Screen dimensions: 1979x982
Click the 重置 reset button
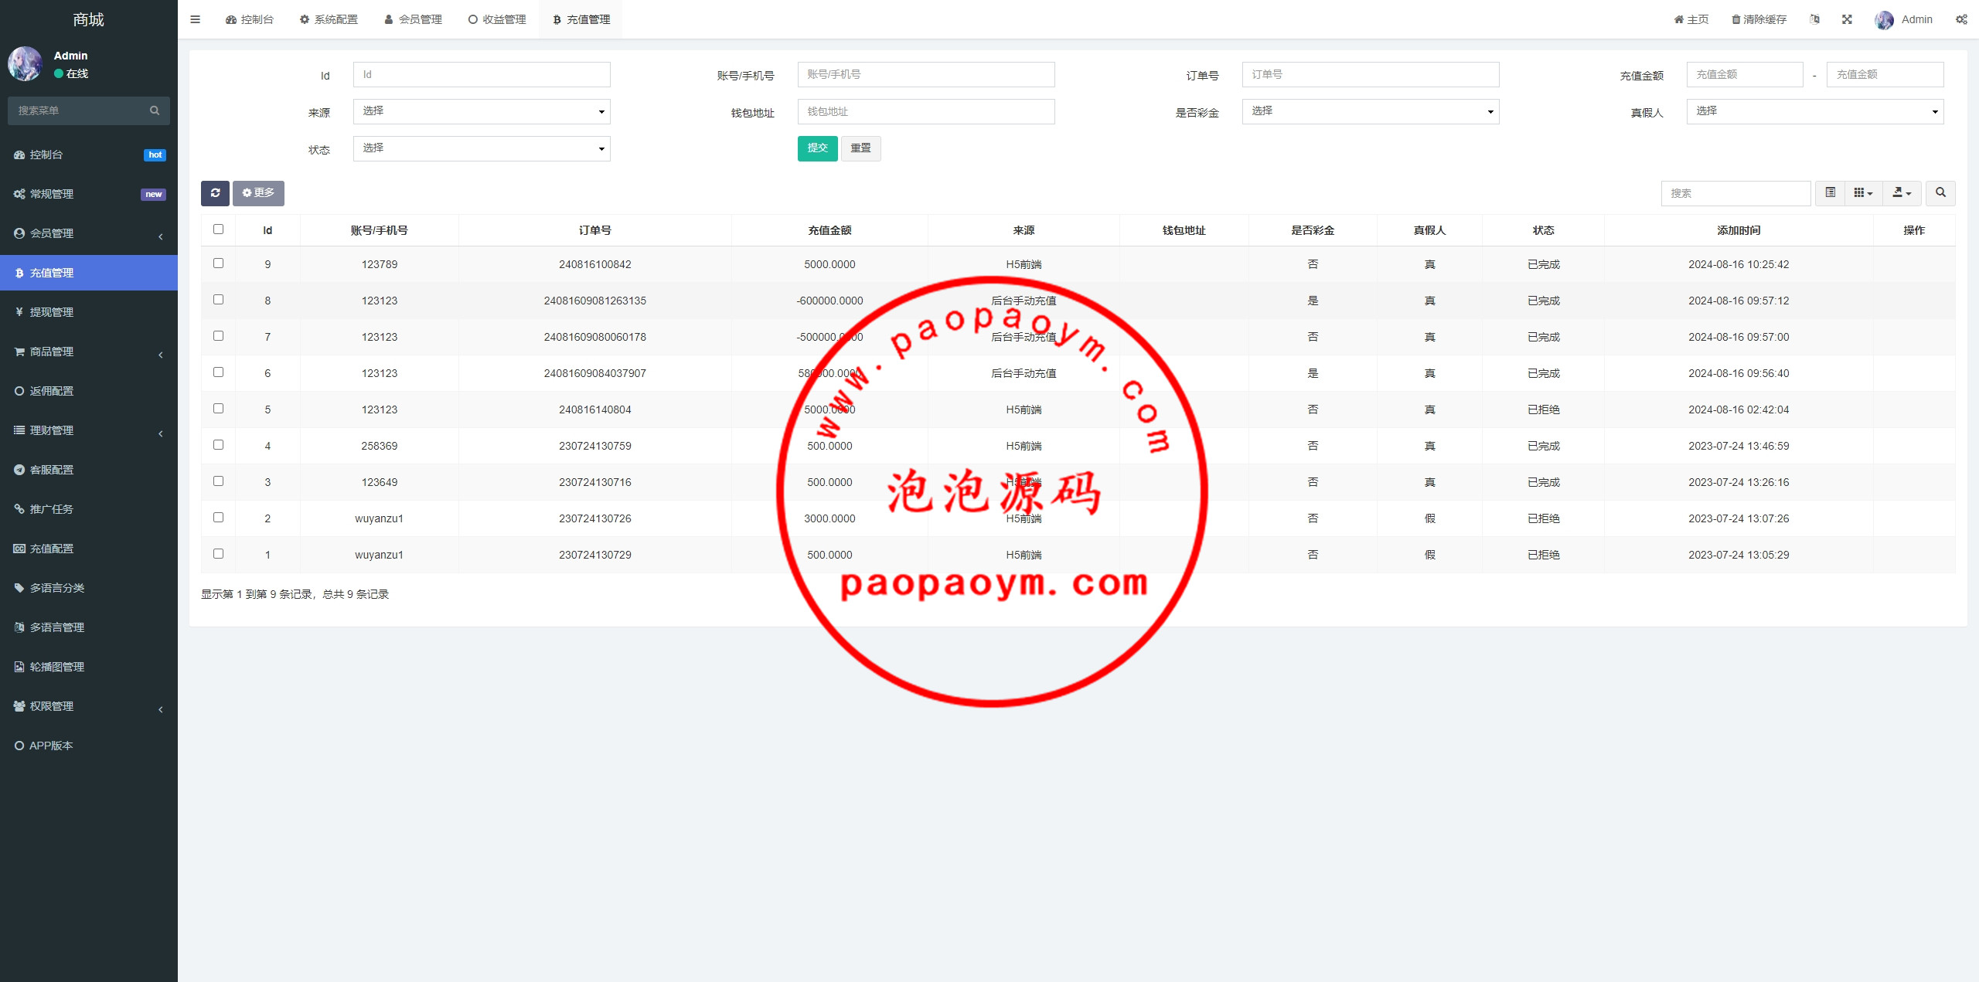[x=860, y=148]
